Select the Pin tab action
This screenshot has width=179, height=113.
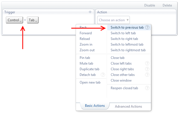coord(85,57)
